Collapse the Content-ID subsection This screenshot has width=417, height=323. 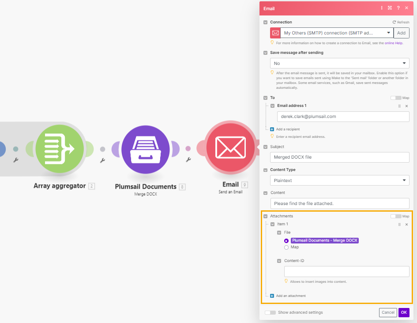279,261
